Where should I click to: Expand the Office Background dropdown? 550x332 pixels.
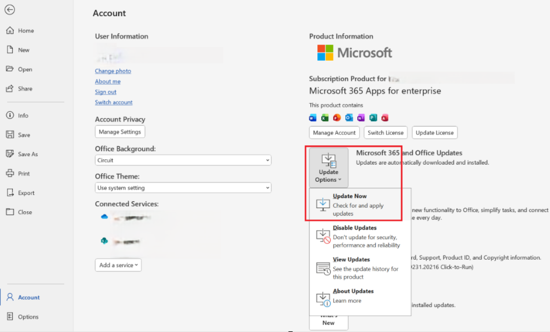click(x=183, y=160)
